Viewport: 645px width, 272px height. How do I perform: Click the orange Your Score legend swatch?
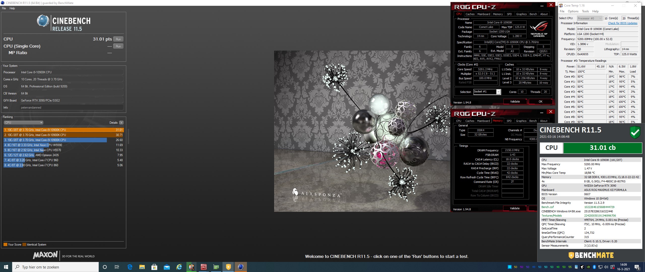tap(5, 245)
